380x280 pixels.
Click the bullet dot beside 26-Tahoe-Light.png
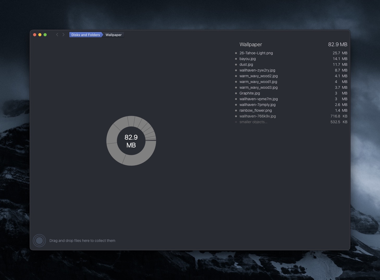[236, 53]
